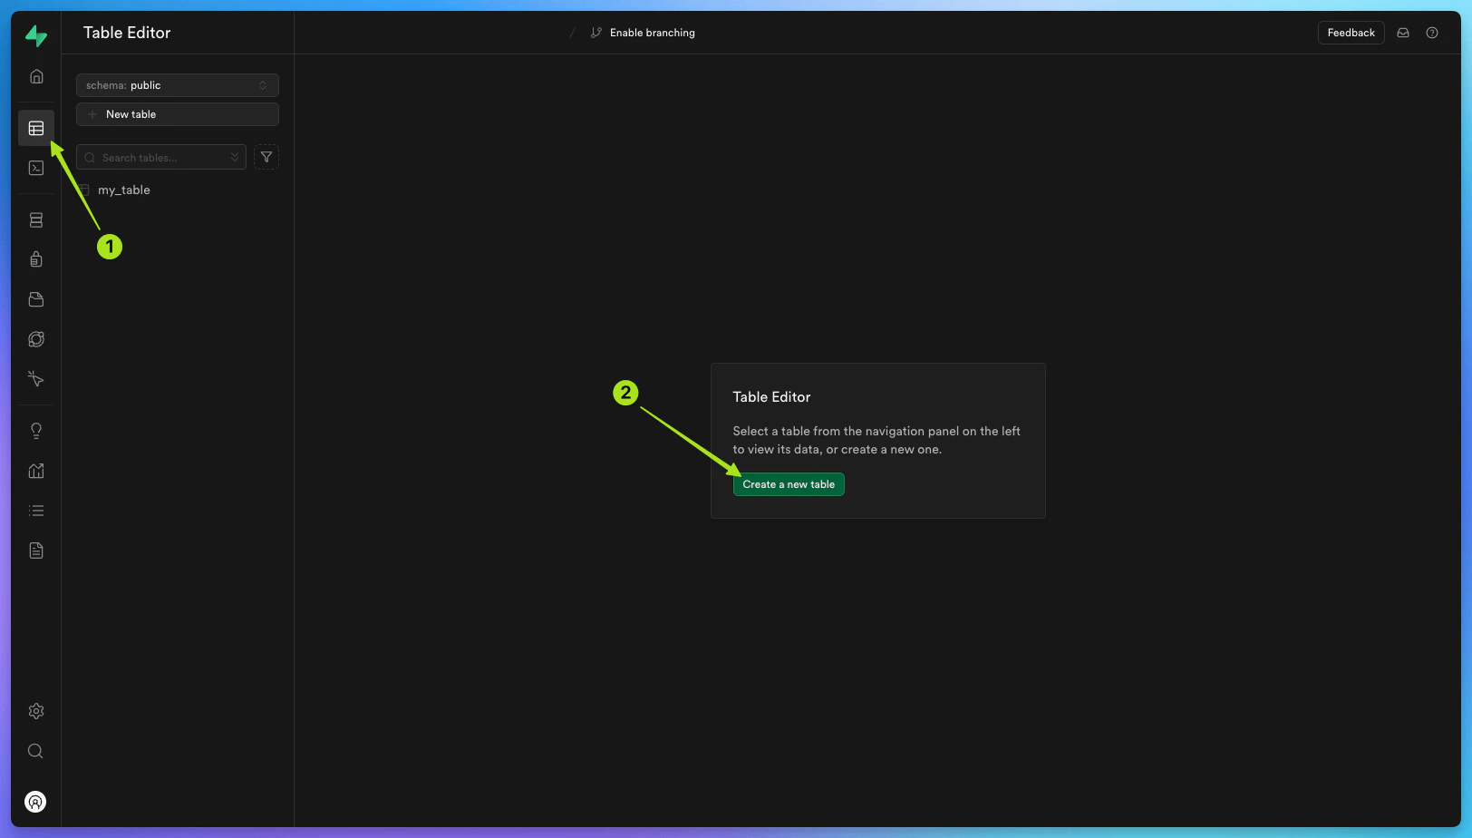Image resolution: width=1472 pixels, height=838 pixels.
Task: Open the Database icon in sidebar
Action: pos(36,219)
